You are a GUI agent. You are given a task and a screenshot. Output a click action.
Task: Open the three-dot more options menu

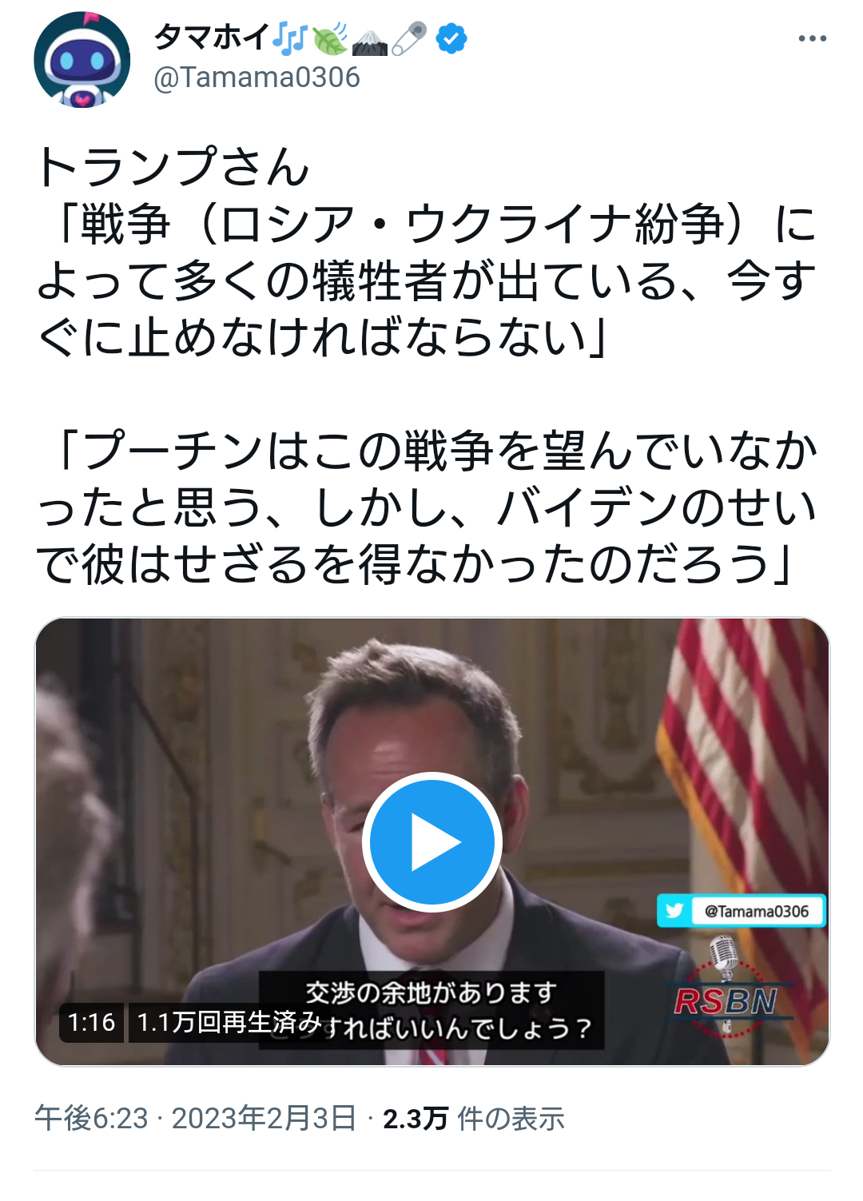(x=812, y=38)
